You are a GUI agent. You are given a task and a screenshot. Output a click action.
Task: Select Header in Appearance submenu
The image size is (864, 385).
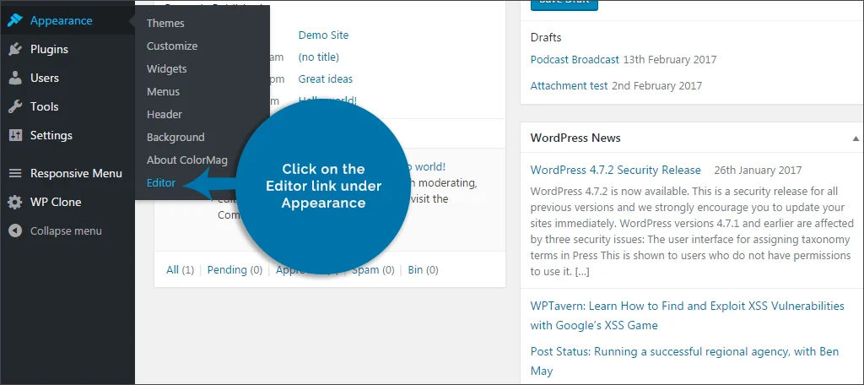(x=165, y=114)
